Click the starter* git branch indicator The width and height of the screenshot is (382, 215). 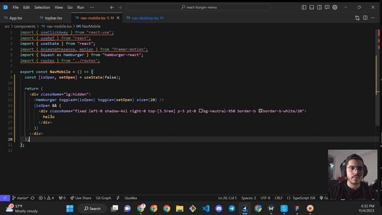[20, 198]
